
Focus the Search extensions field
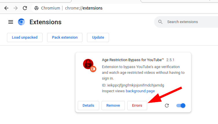(186, 22)
